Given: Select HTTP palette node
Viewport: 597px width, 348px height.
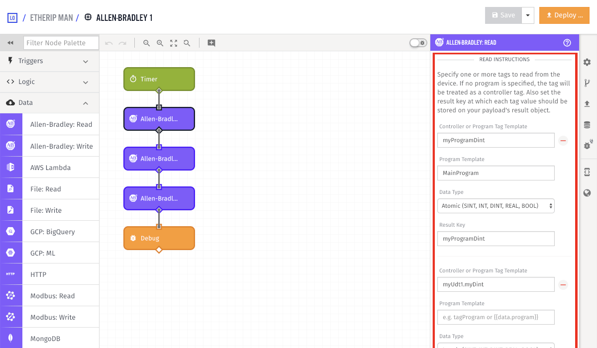Looking at the screenshot, I should pyautogui.click(x=50, y=274).
